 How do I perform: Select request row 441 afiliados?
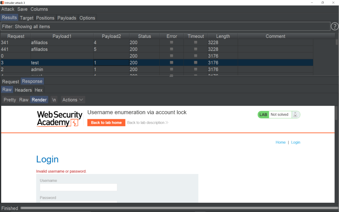(157, 49)
